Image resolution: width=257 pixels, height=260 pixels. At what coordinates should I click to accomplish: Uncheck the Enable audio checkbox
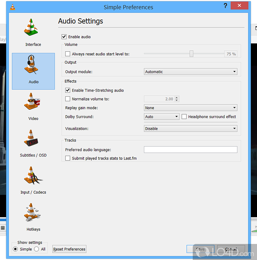point(64,37)
